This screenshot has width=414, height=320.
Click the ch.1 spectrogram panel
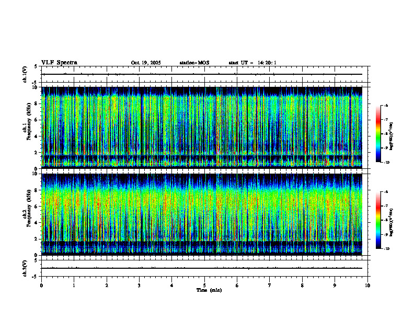(202, 128)
